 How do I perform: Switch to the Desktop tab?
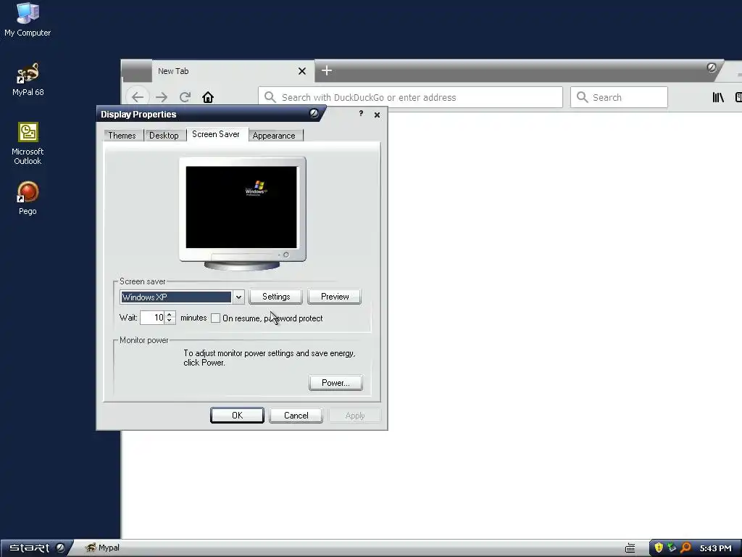pos(164,136)
